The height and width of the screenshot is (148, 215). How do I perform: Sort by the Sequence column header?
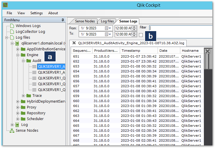82,51
